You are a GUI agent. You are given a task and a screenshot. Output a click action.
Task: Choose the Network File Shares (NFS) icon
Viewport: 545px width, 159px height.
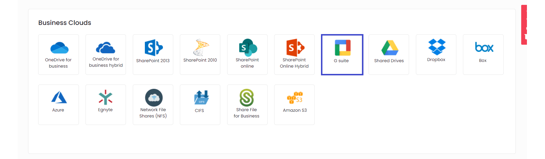(x=154, y=98)
